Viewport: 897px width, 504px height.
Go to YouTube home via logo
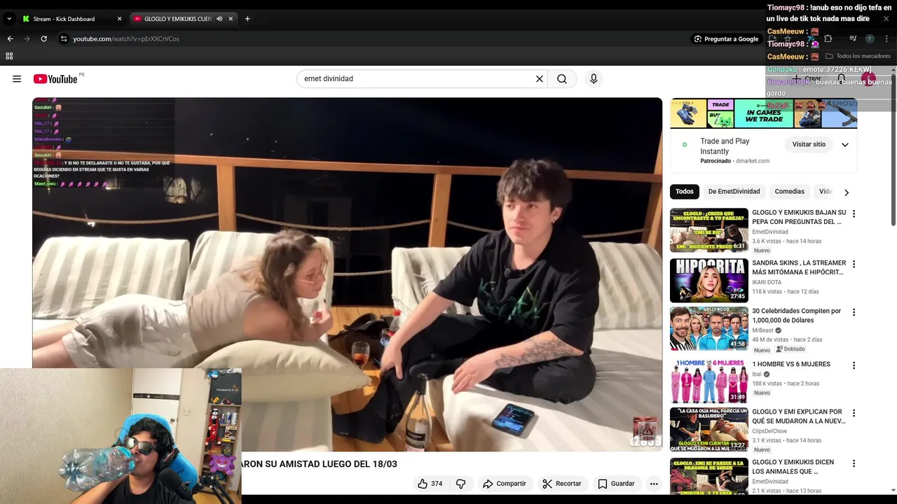click(x=55, y=79)
